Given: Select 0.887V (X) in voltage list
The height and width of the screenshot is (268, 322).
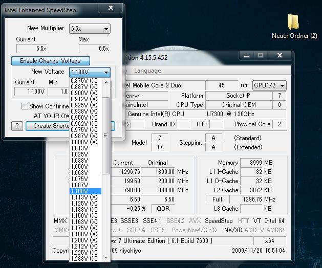Looking at the screenshot, I should [85, 87].
